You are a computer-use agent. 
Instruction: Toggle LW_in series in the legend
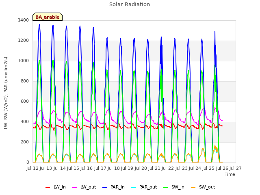pyautogui.click(x=56, y=187)
